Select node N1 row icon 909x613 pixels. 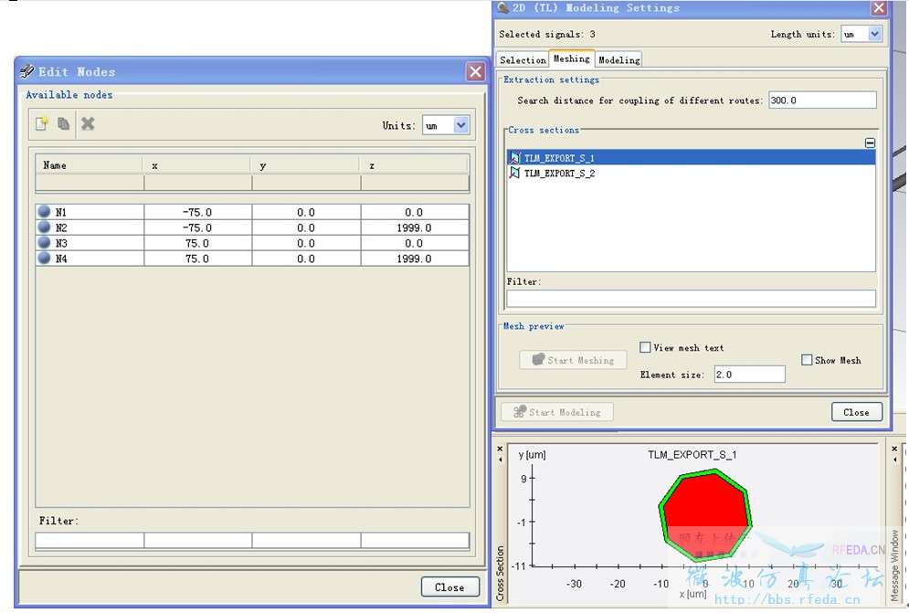44,211
